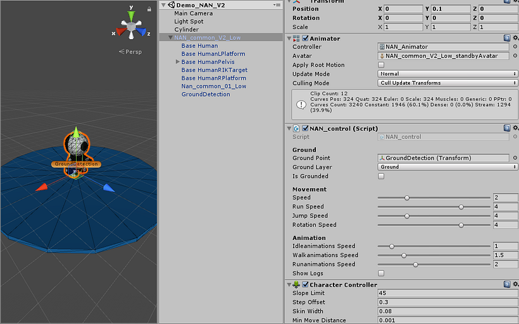Disable the Animator component checkbox
Screen dimensions: 519x324
click(306, 39)
